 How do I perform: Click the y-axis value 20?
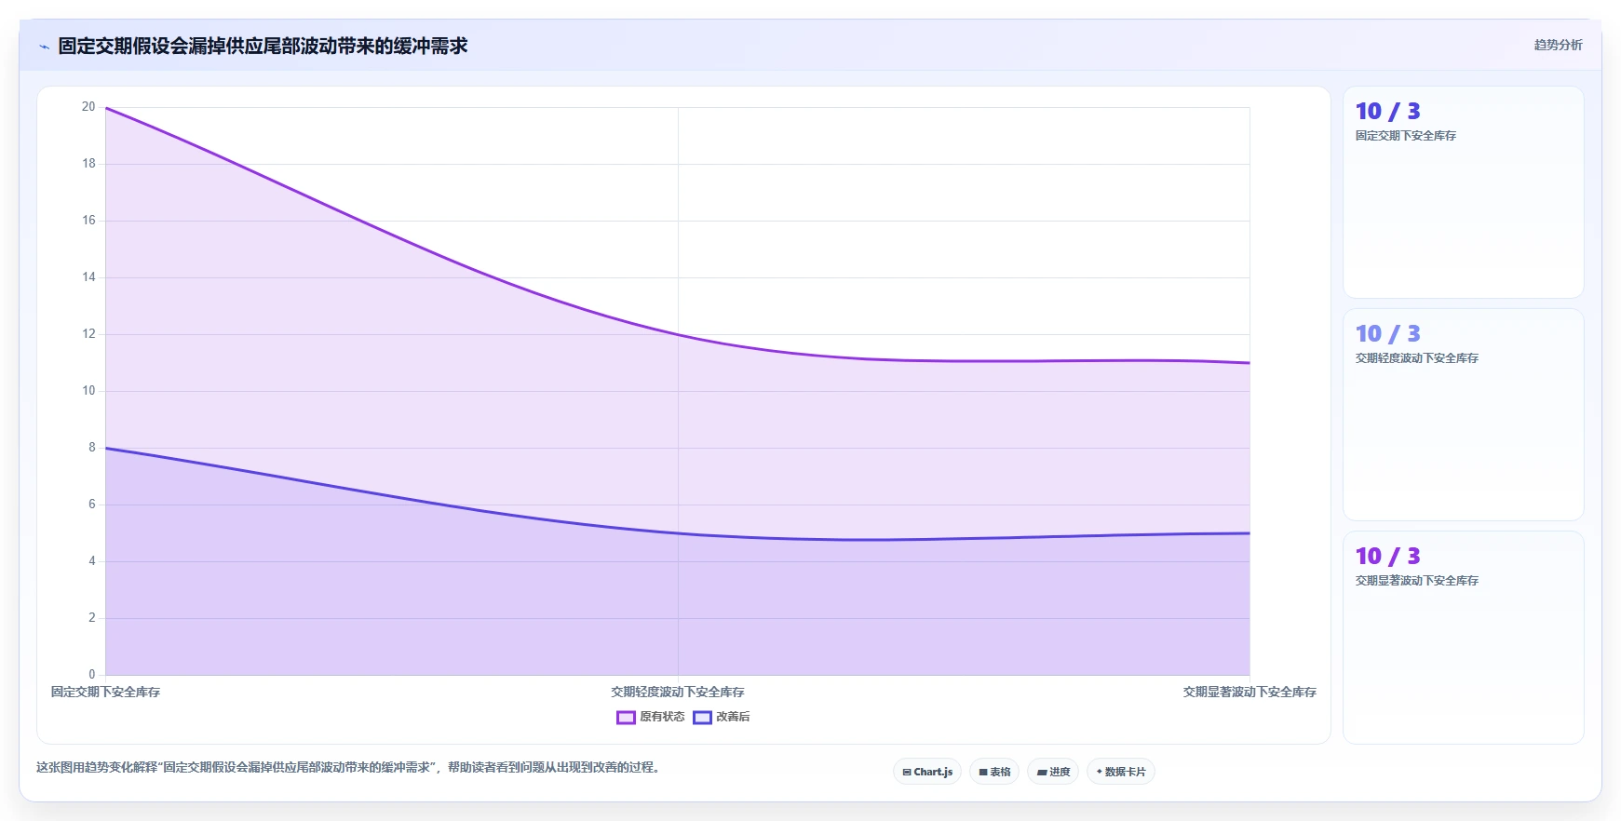click(88, 107)
